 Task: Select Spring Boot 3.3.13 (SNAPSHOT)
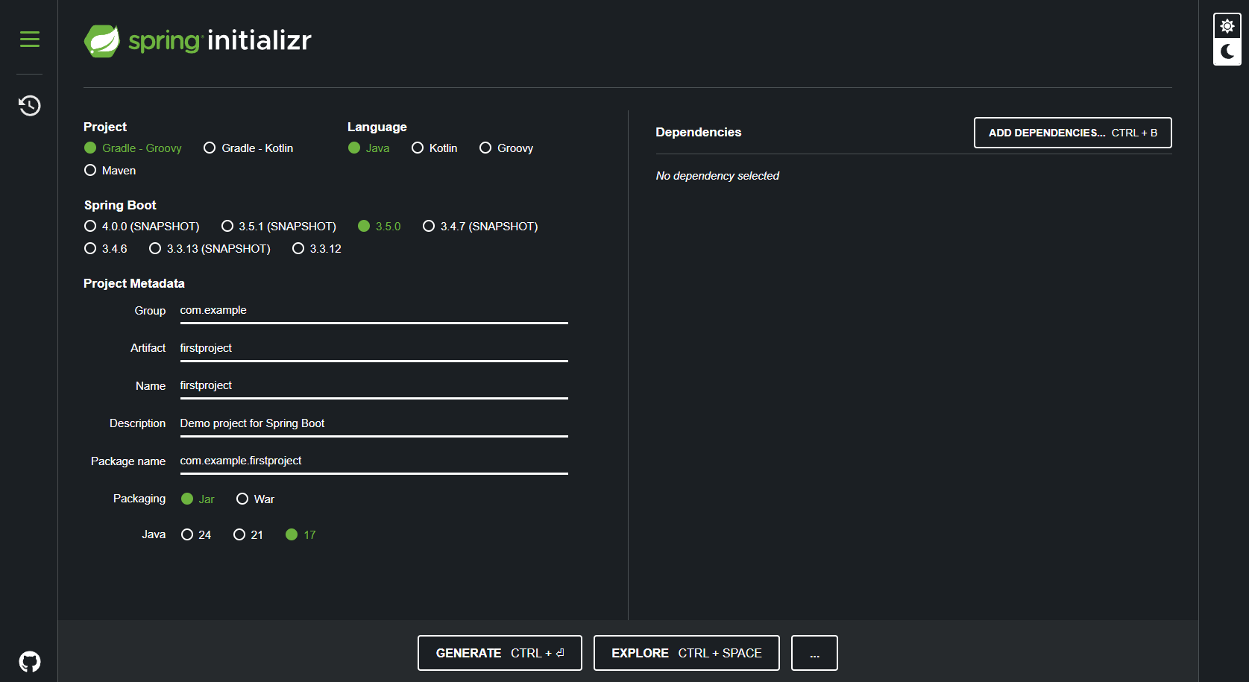[x=210, y=249]
